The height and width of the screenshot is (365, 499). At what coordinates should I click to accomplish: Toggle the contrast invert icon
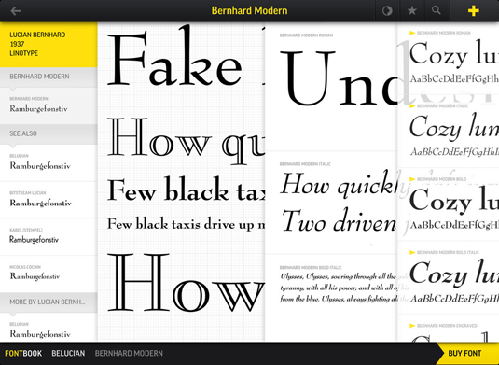point(387,11)
